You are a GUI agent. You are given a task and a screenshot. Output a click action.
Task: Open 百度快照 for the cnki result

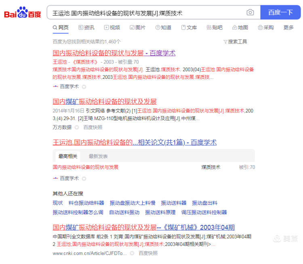[148, 253]
